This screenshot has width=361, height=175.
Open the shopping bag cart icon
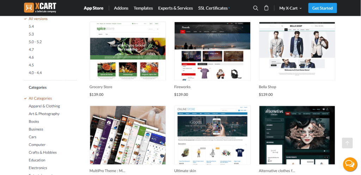pyautogui.click(x=267, y=8)
